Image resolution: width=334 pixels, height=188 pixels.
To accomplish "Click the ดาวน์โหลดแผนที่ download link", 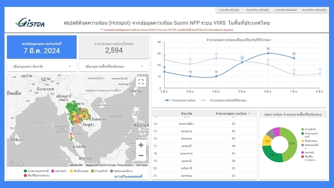I will pyautogui.click(x=129, y=177).
